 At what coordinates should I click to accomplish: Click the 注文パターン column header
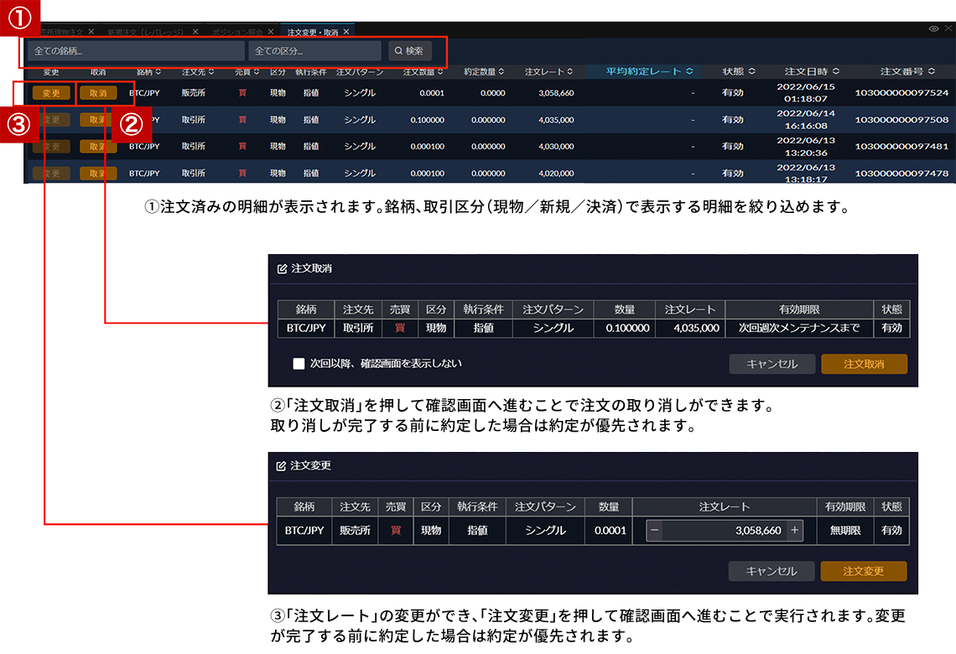point(360,72)
